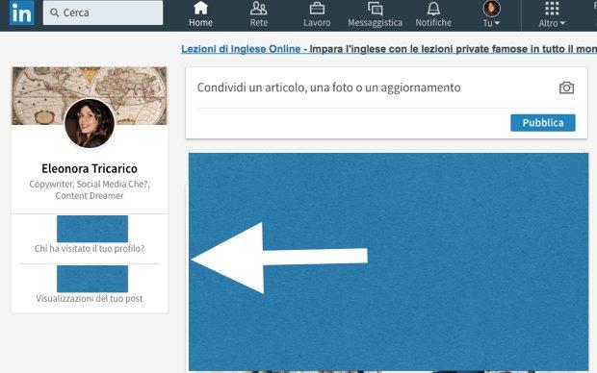Click the LinkedIn logo
597x373 pixels.
point(22,12)
